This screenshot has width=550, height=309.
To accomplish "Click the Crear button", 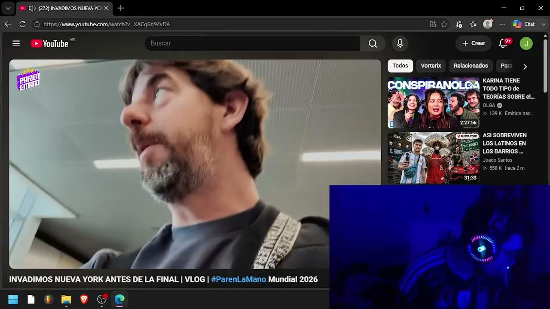I will coord(474,43).
